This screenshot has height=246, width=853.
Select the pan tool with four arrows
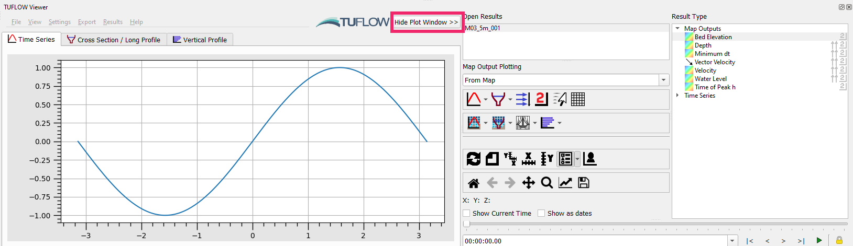point(528,183)
